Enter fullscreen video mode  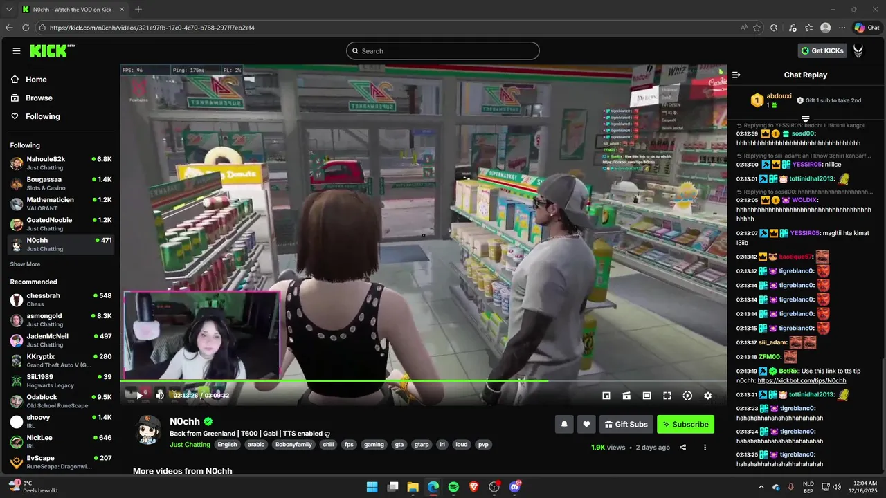pyautogui.click(x=667, y=396)
